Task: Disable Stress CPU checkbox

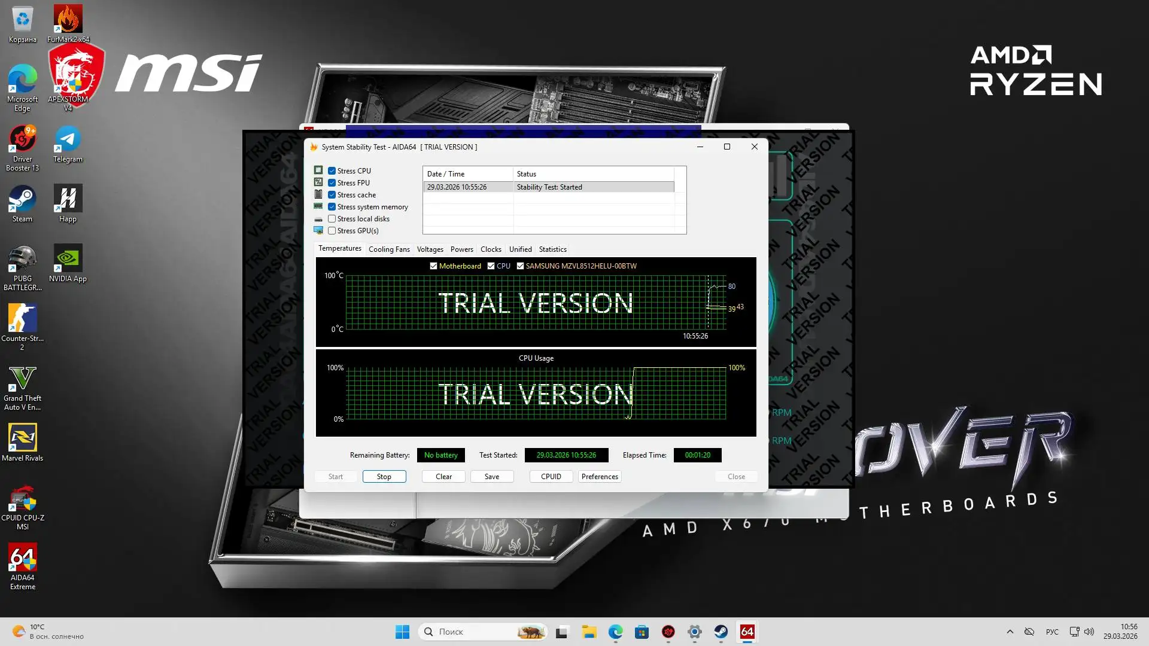Action: [332, 171]
